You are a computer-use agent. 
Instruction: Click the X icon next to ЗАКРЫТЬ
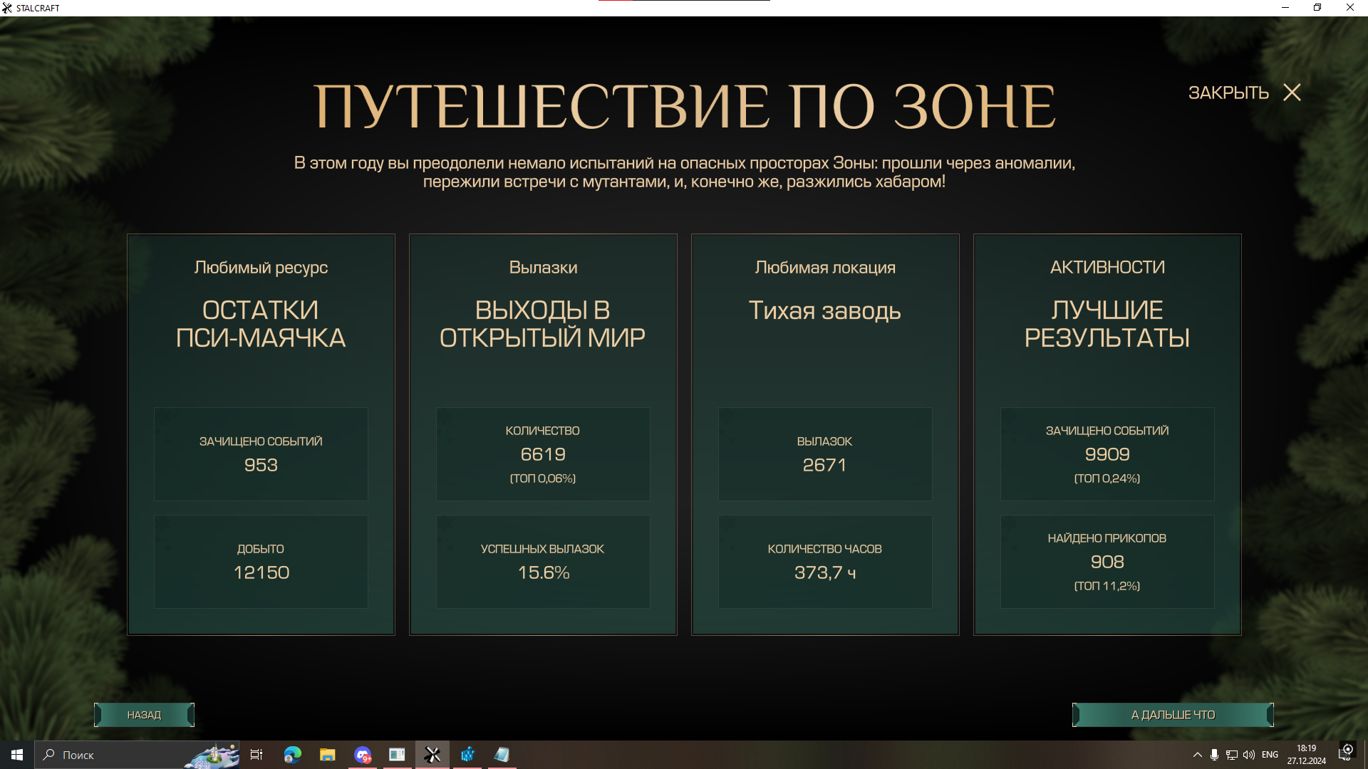pos(1292,93)
